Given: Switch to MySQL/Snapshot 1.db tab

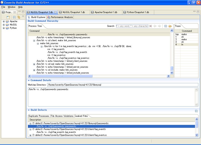Looking at the screenshot, I should [x=74, y=12].
